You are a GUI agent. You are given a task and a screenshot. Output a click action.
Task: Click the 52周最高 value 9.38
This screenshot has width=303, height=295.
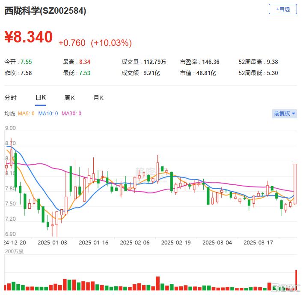pos(272,62)
